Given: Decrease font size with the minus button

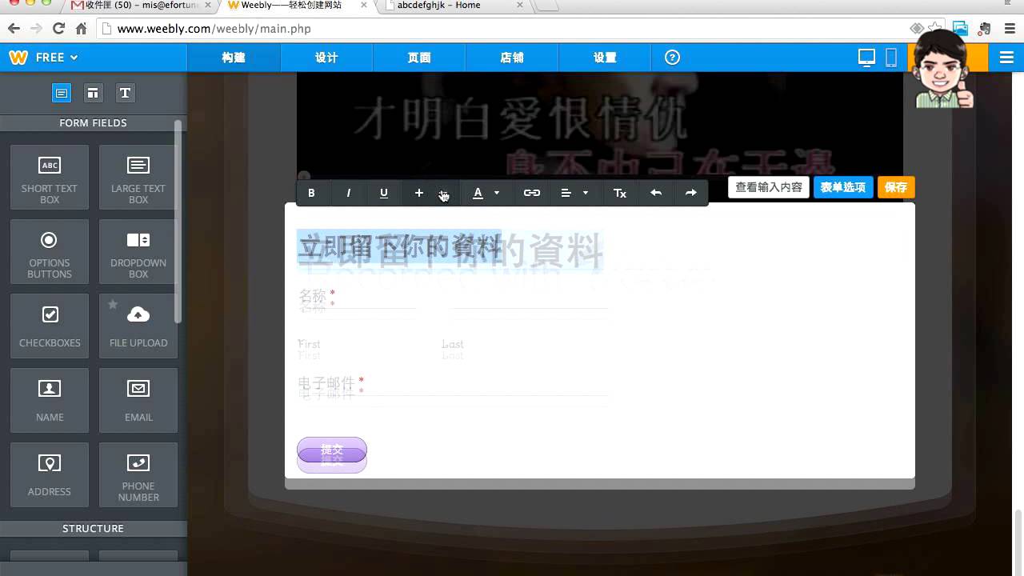Looking at the screenshot, I should (444, 193).
